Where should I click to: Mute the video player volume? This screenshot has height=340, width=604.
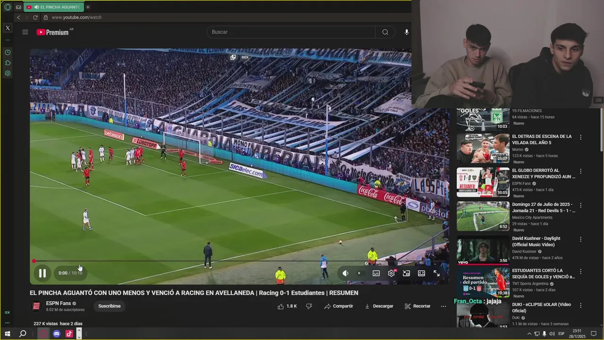[x=345, y=273]
